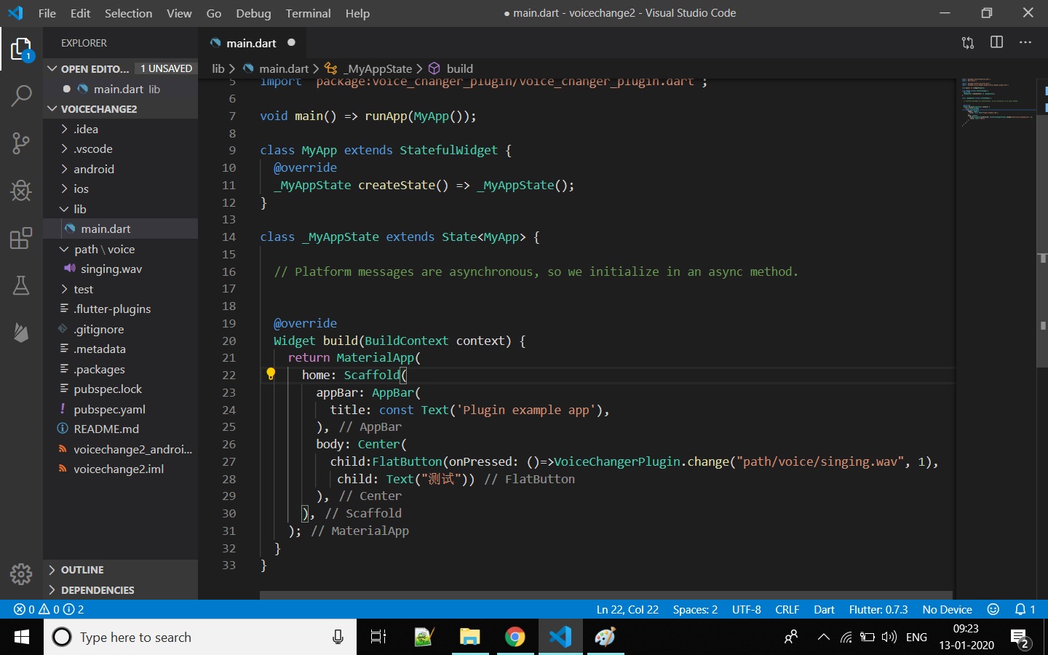The height and width of the screenshot is (655, 1048).
Task: Open the Search view
Action: pos(21,95)
